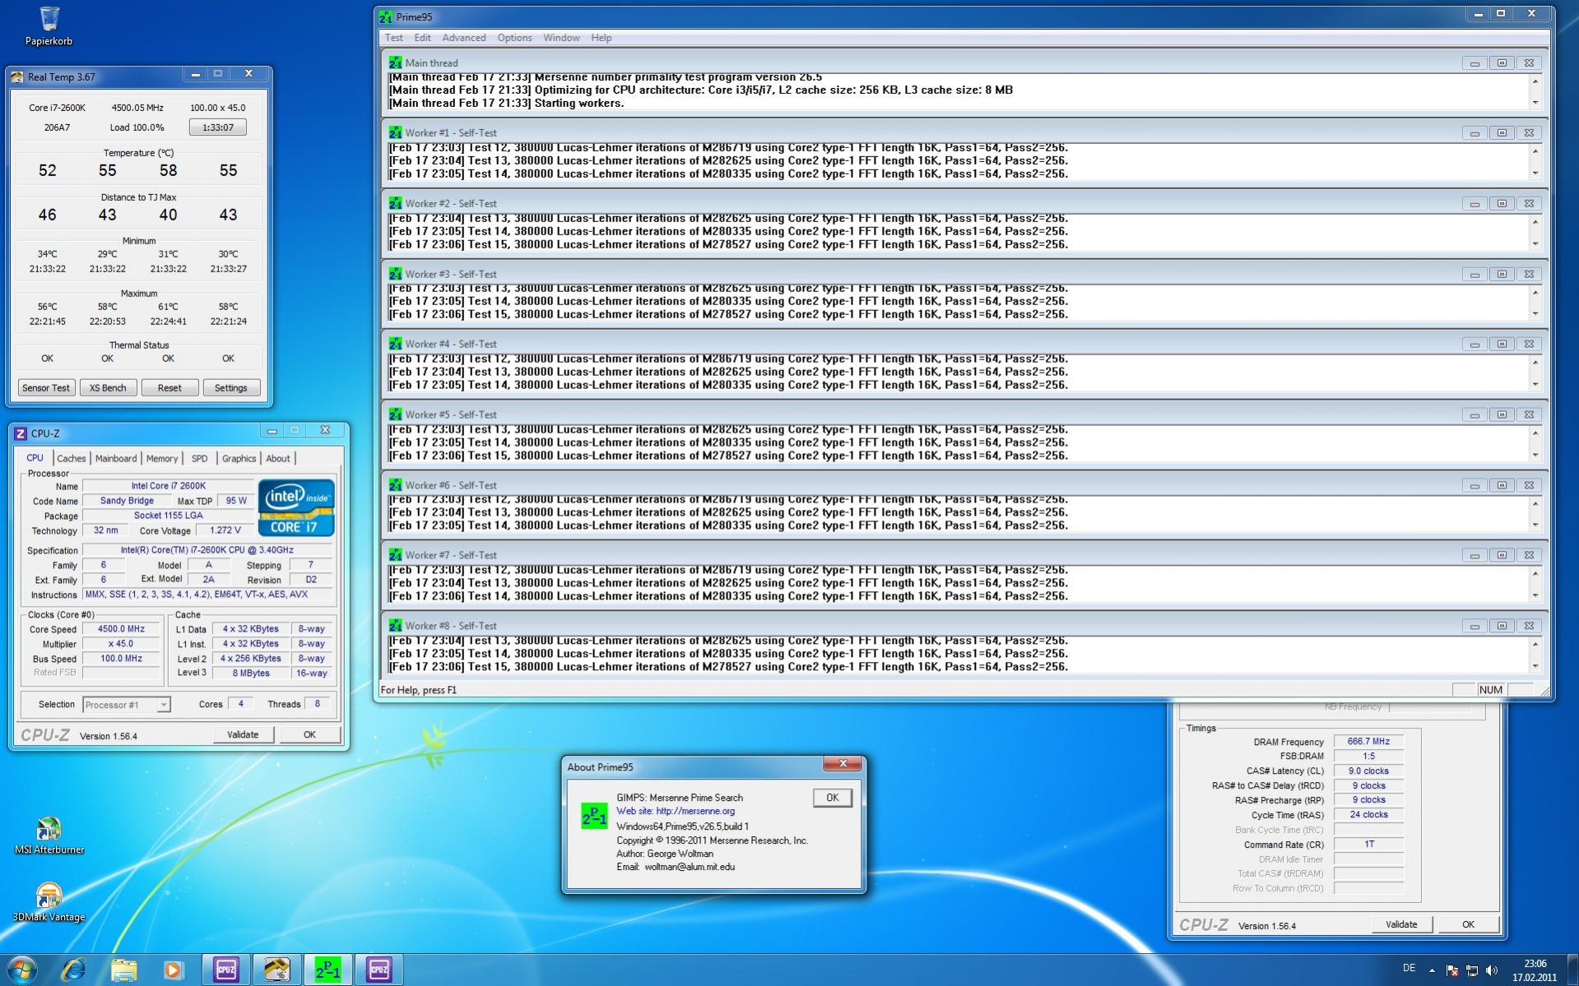This screenshot has width=1579, height=986.
Task: Click the 1:33:07 timer button
Action: tap(217, 127)
